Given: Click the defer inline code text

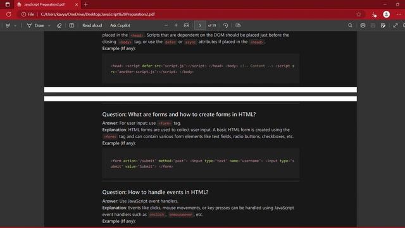Looking at the screenshot, I should [x=170, y=42].
